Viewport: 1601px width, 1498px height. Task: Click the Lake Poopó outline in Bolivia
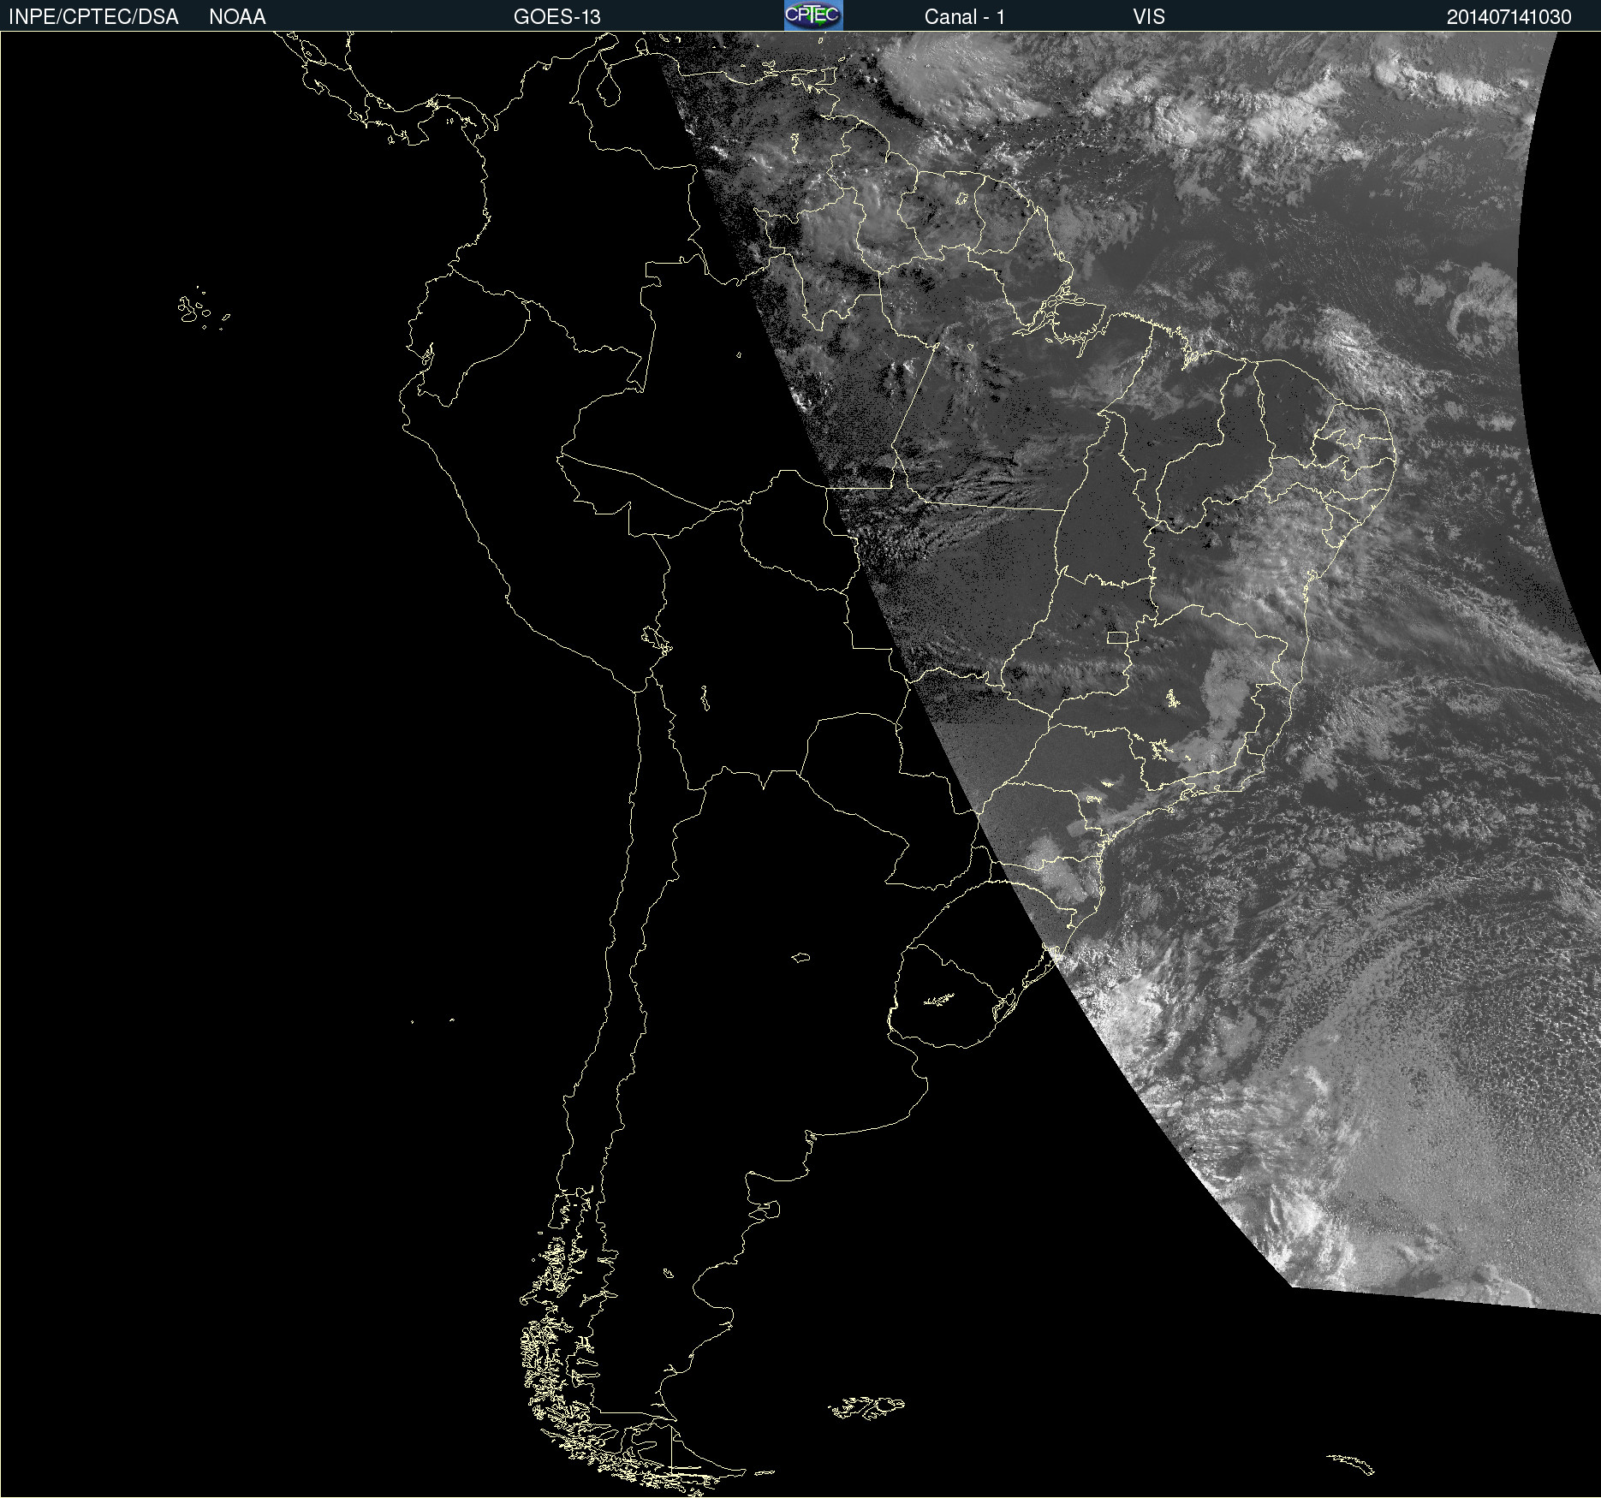coord(705,699)
